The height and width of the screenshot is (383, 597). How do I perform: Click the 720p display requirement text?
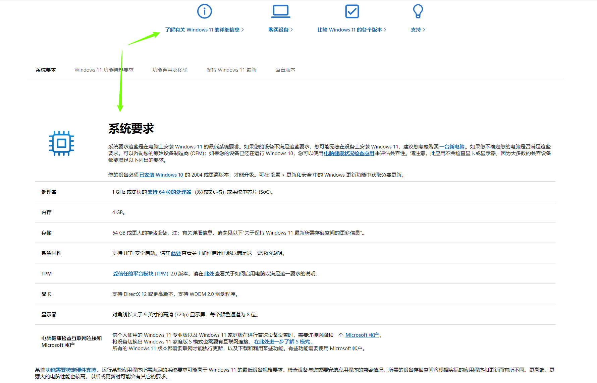(186, 315)
